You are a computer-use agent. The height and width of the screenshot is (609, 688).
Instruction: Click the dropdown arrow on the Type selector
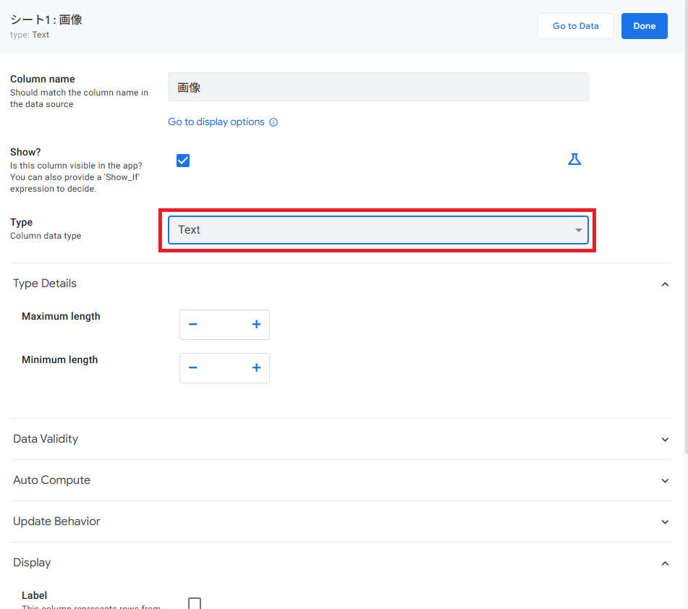(x=578, y=229)
